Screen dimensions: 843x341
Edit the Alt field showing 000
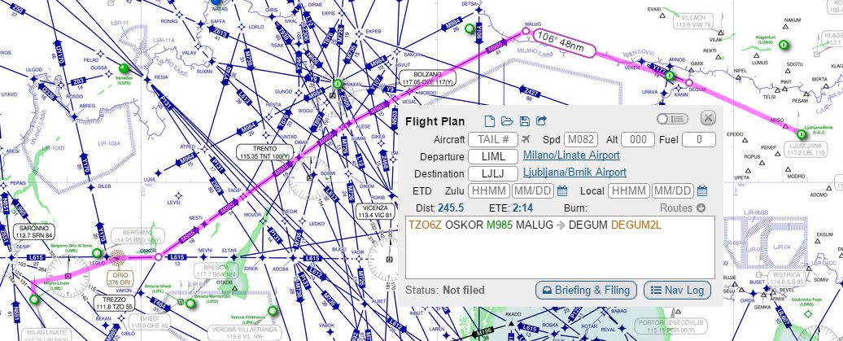[x=638, y=140]
